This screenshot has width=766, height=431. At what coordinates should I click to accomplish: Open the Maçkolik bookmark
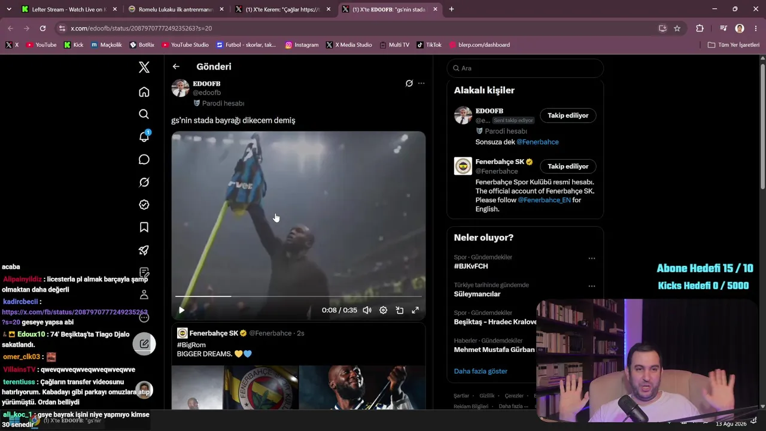click(x=107, y=45)
